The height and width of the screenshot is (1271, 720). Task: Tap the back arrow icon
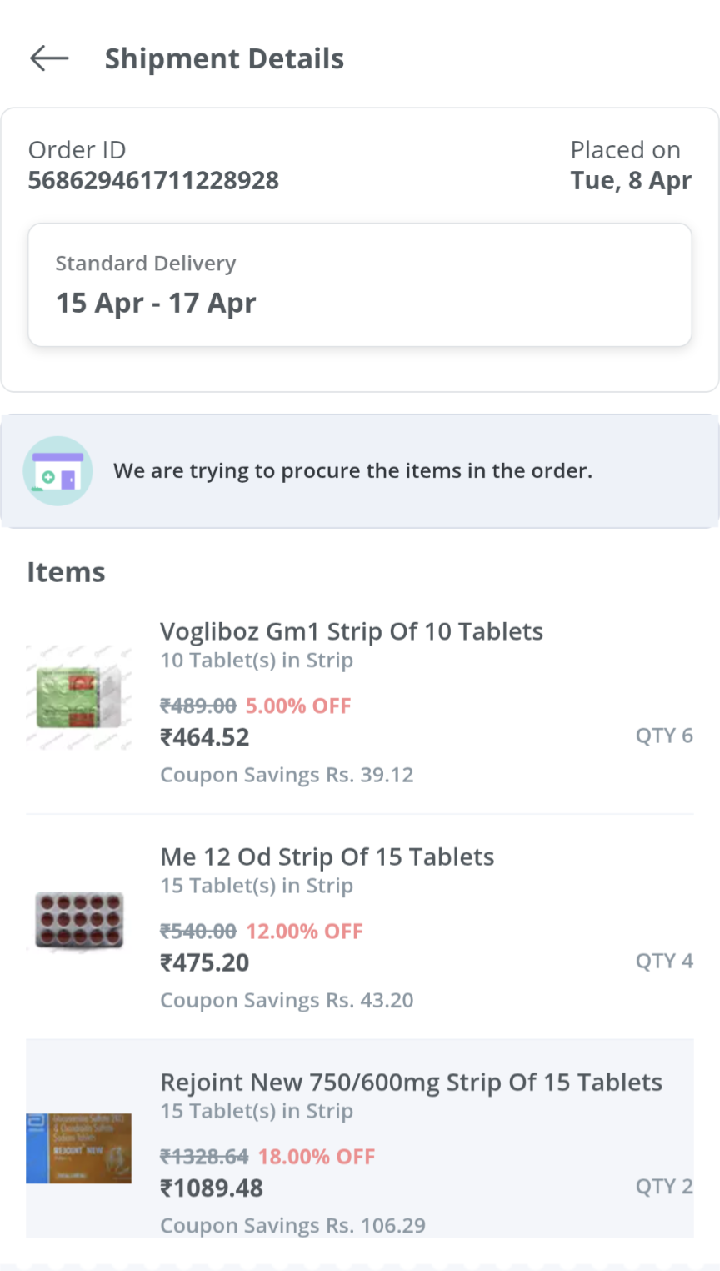point(49,58)
